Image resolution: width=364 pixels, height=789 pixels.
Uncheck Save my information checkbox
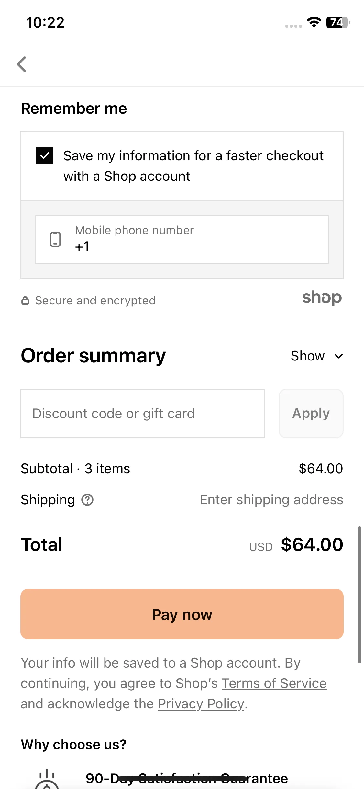coord(45,155)
